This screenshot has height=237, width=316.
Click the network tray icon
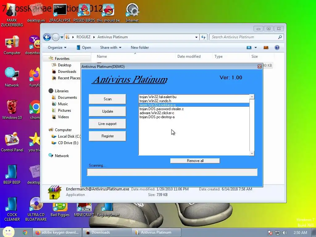coord(277,233)
